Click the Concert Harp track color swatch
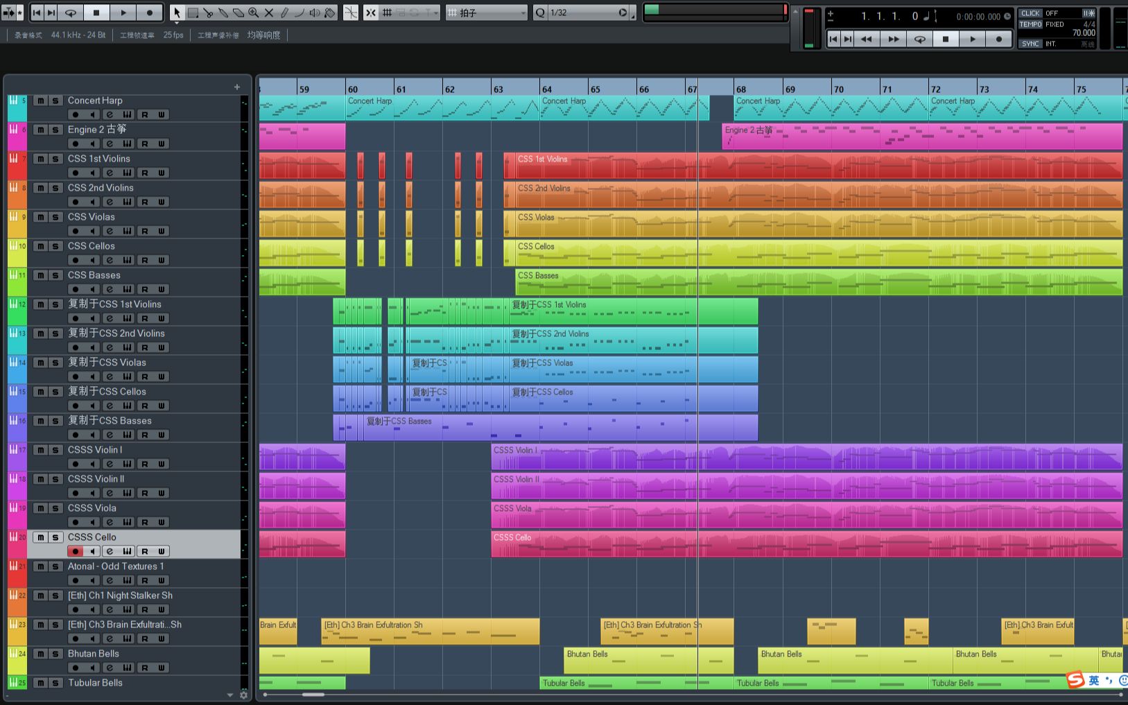The height and width of the screenshot is (705, 1128). pyautogui.click(x=17, y=108)
